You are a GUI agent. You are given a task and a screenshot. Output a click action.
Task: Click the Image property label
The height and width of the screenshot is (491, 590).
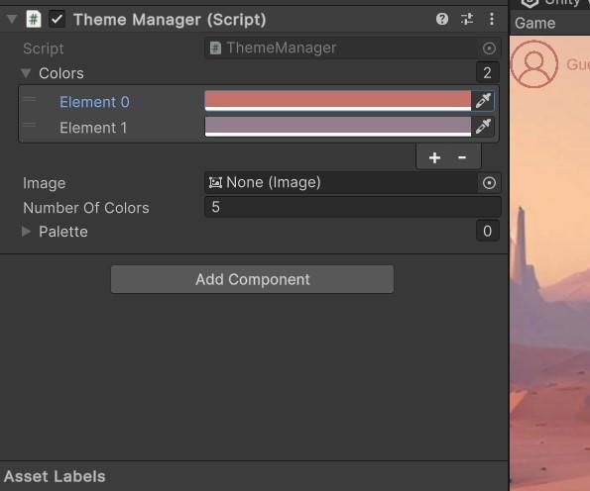[x=44, y=183]
